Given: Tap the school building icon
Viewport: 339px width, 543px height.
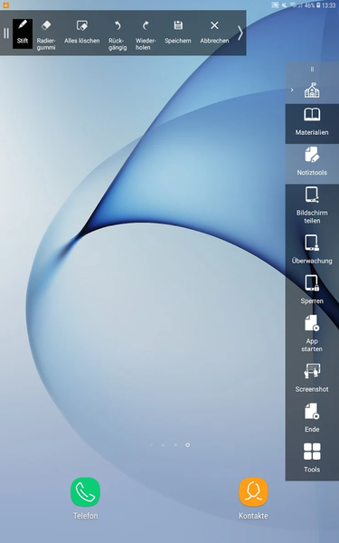Looking at the screenshot, I should [312, 90].
